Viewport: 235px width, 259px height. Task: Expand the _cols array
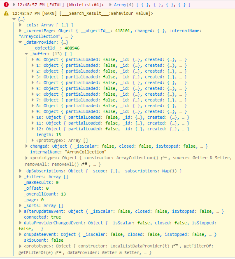point(20,25)
